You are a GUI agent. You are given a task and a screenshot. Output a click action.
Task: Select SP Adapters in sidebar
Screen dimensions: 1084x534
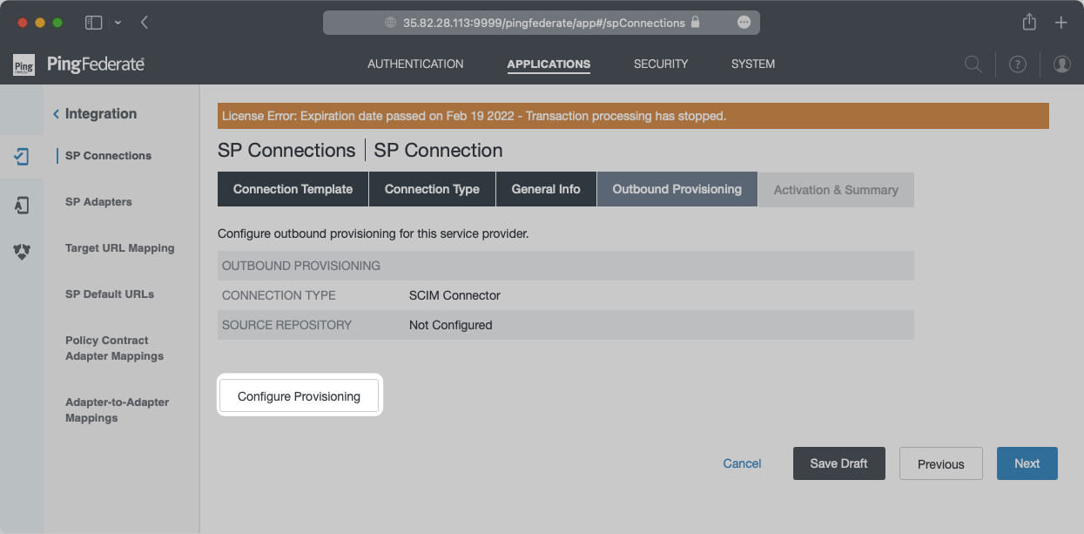[x=98, y=202]
